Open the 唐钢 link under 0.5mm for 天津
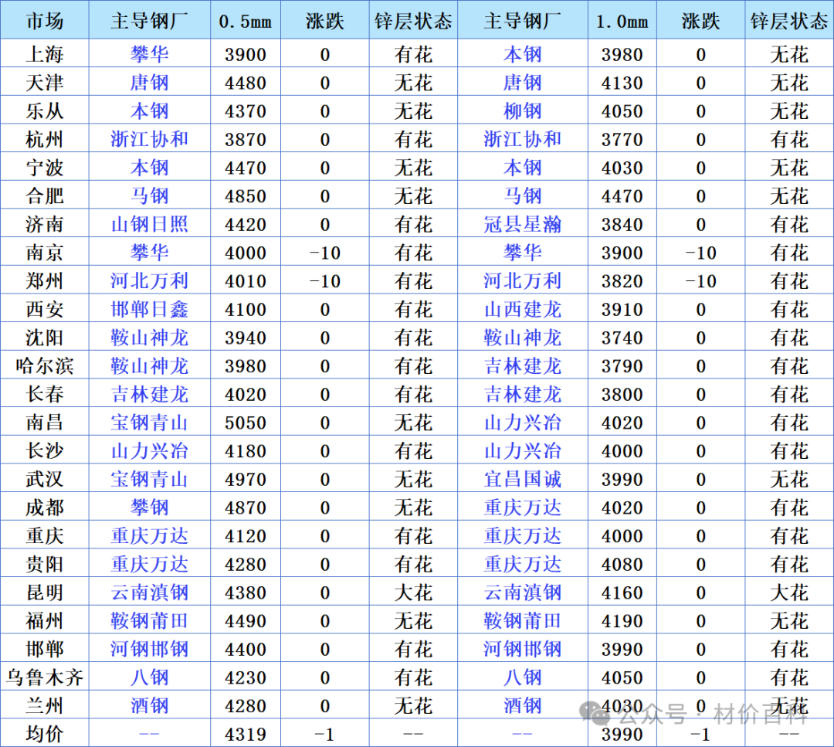This screenshot has height=747, width=834. click(x=150, y=83)
